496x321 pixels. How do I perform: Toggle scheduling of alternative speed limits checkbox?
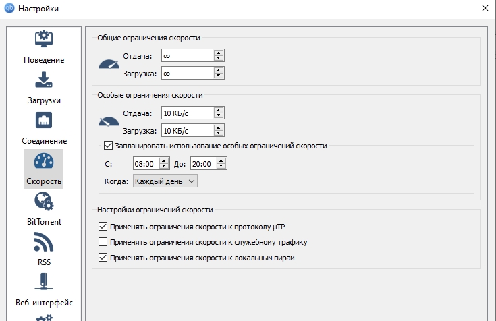[x=108, y=146]
